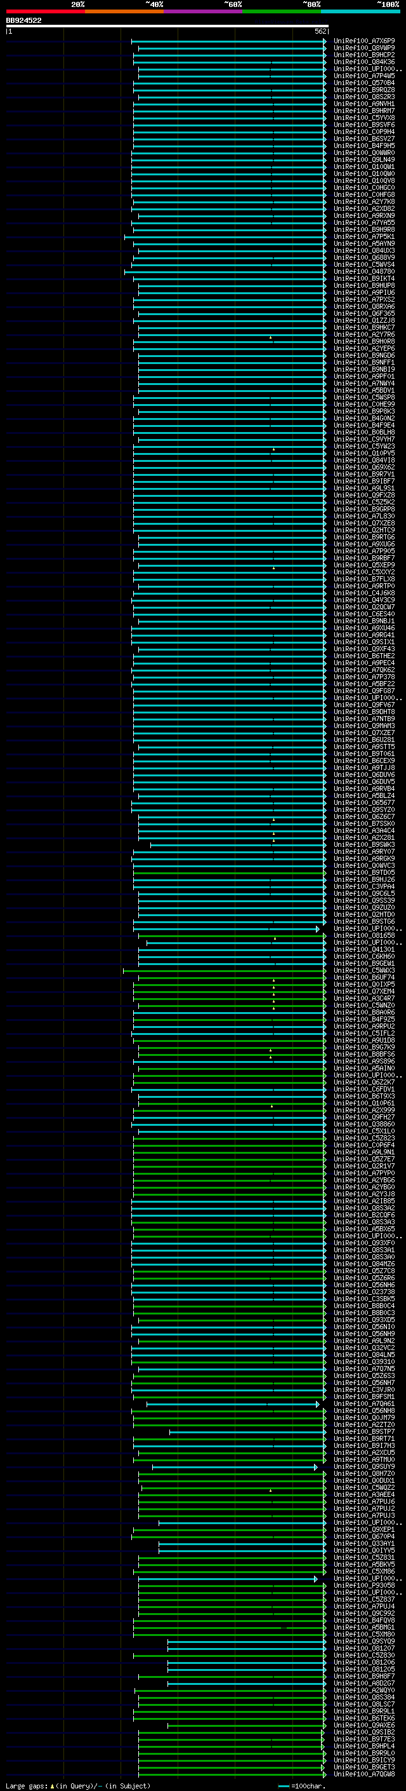The image size is (406, 1791).
Task: Open the UniRef100_Q10QW1 entry
Action: pyautogui.click(x=364, y=167)
